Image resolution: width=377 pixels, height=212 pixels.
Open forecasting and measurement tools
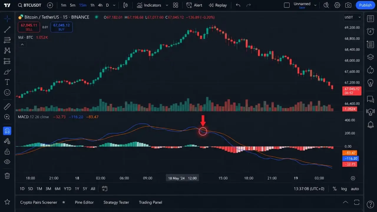[x=7, y=61]
